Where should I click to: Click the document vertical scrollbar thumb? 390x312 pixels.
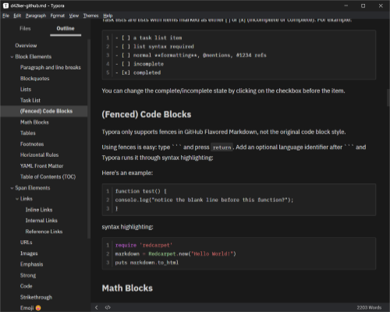[388, 97]
